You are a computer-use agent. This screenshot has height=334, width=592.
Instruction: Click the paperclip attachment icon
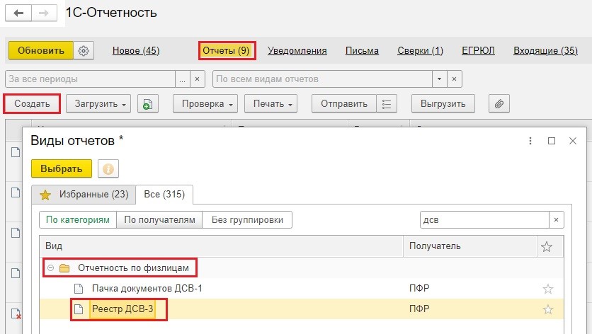point(499,104)
